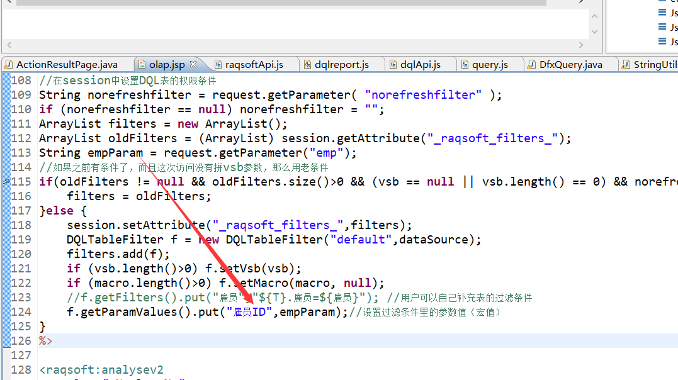Select the olap.jsp editor tab
This screenshot has height=380, width=678.
pyautogui.click(x=167, y=64)
